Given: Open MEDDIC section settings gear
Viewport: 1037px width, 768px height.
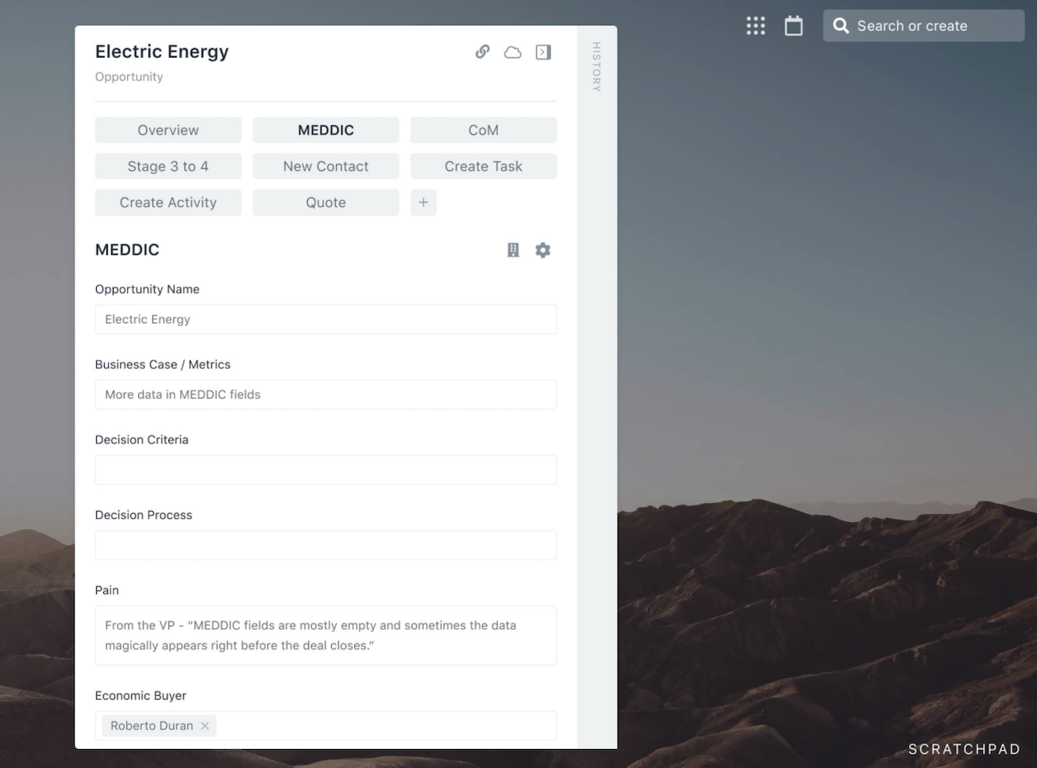Looking at the screenshot, I should click(x=543, y=249).
